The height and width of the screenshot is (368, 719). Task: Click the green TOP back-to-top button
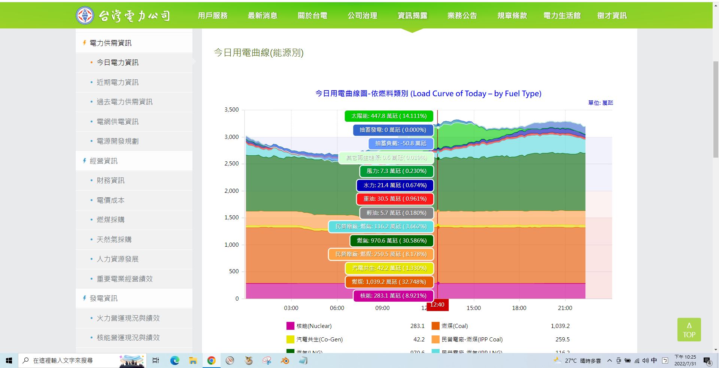[x=689, y=330]
